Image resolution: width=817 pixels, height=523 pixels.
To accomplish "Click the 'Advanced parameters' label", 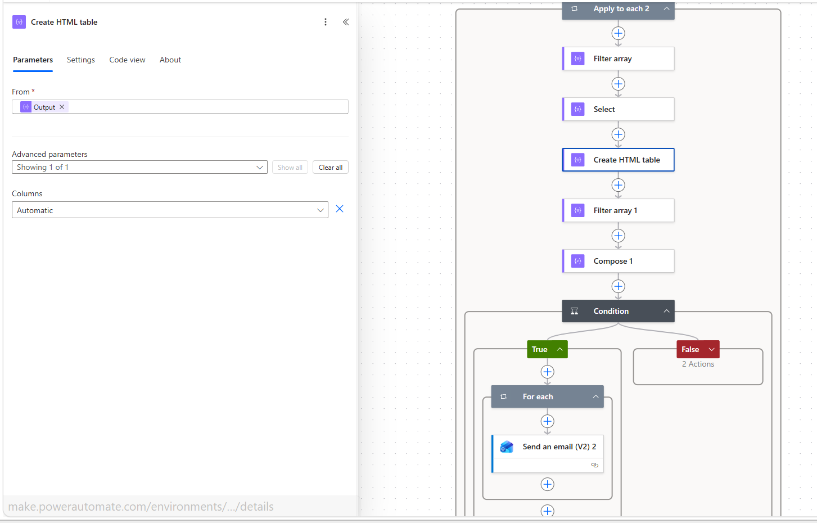I will click(49, 154).
